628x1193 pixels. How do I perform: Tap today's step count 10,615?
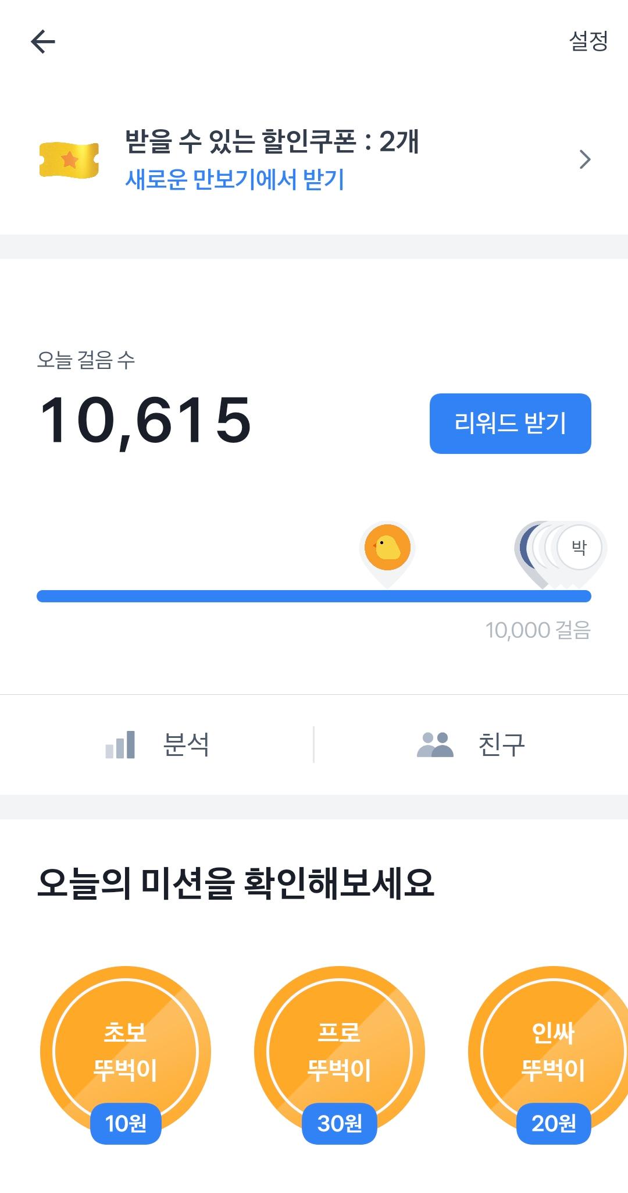pos(145,420)
